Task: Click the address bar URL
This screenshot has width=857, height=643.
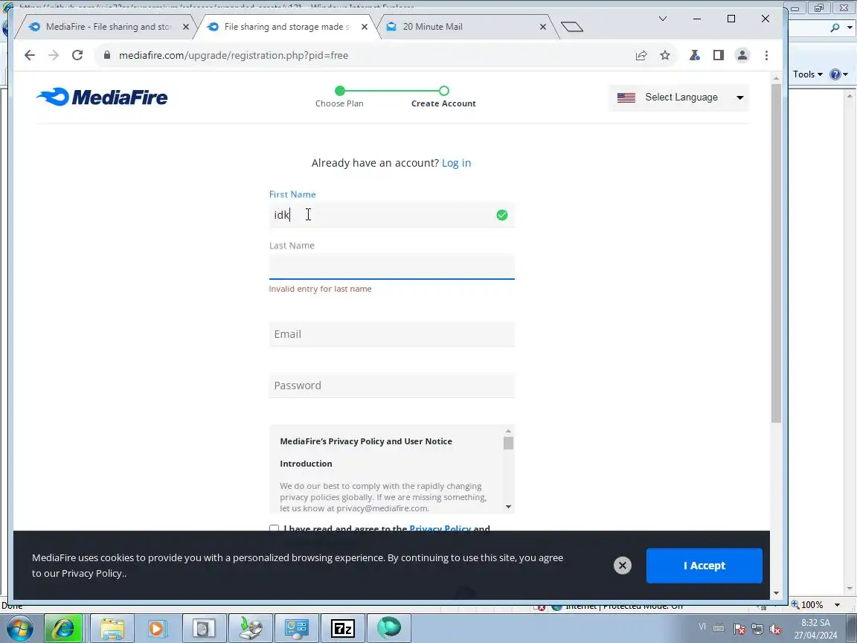Action: pos(234,55)
